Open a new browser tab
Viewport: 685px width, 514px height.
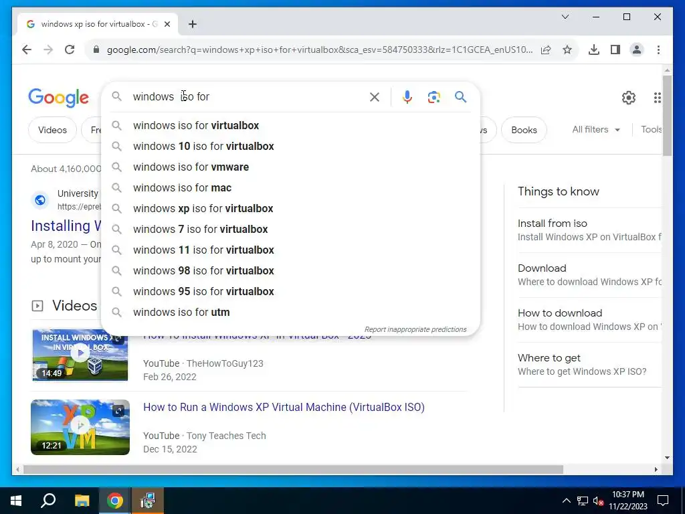pyautogui.click(x=192, y=24)
